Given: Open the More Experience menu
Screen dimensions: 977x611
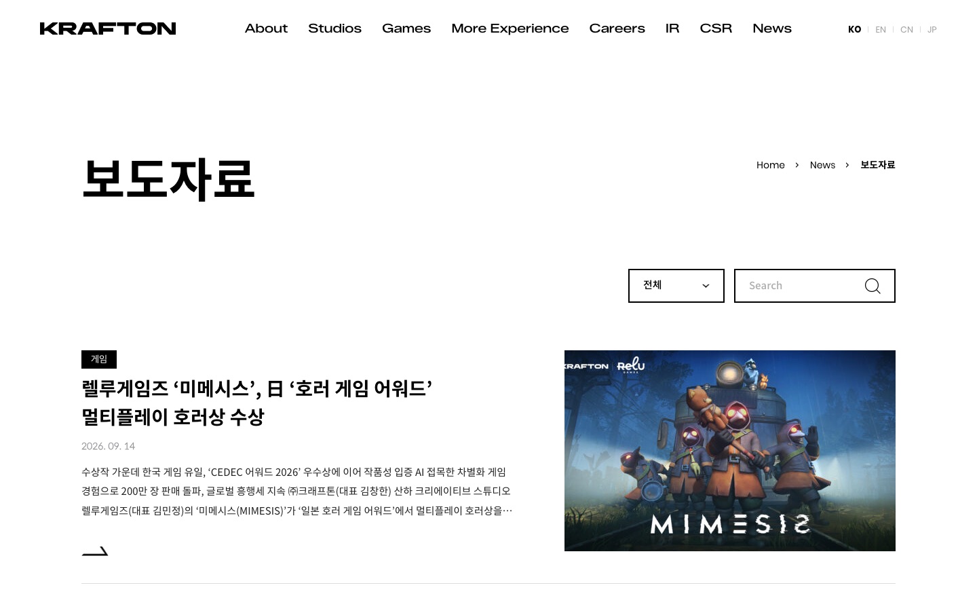Looking at the screenshot, I should tap(510, 29).
